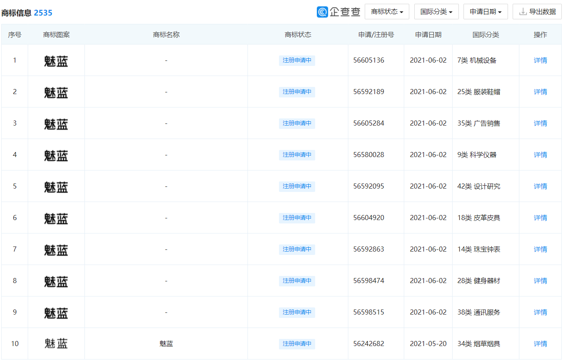This screenshot has width=566, height=362.
Task: Click the 魅蓝 trademark image in row 1
Action: pyautogui.click(x=56, y=61)
